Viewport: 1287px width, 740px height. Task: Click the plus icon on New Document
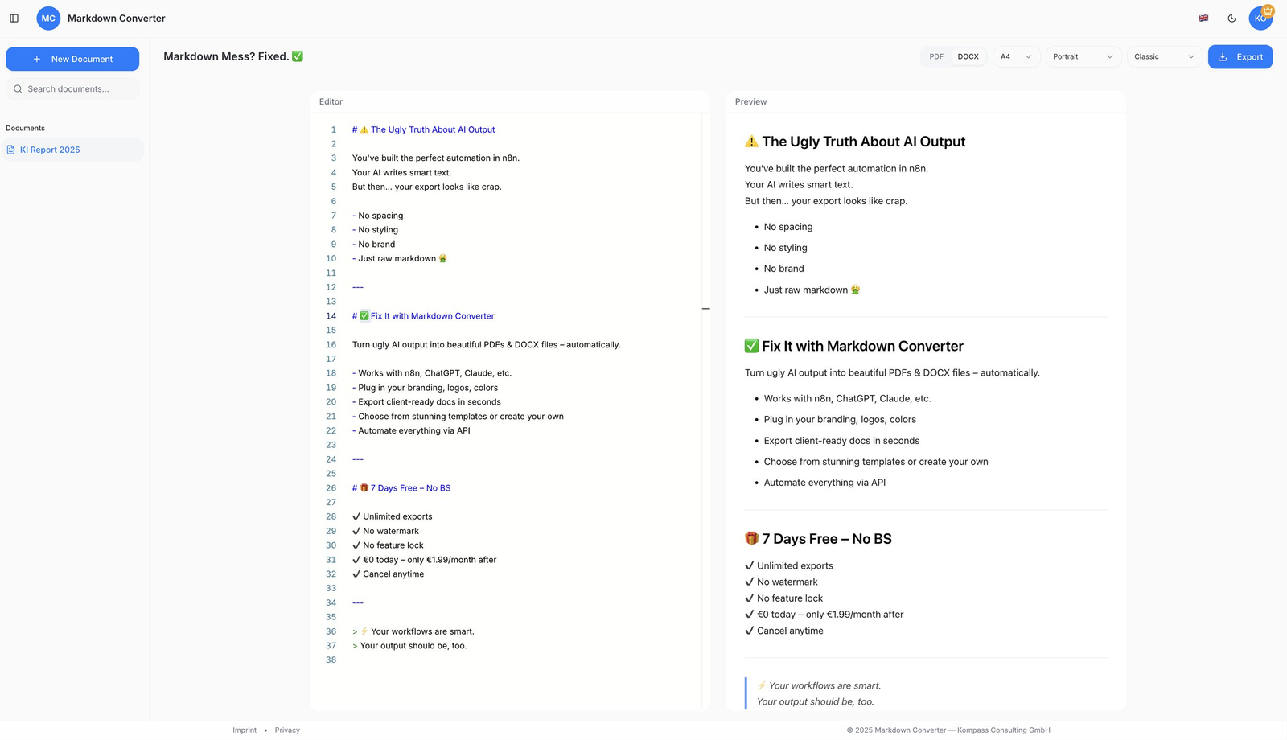tap(37, 59)
